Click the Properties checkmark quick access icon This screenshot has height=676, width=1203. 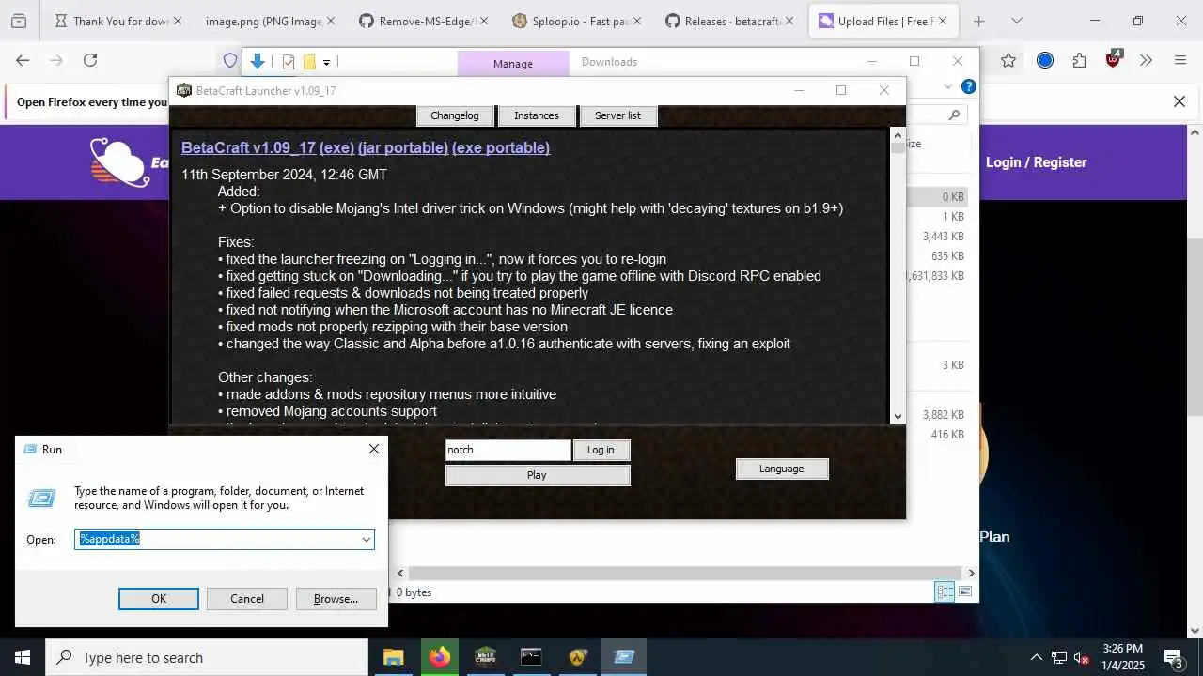(x=289, y=62)
